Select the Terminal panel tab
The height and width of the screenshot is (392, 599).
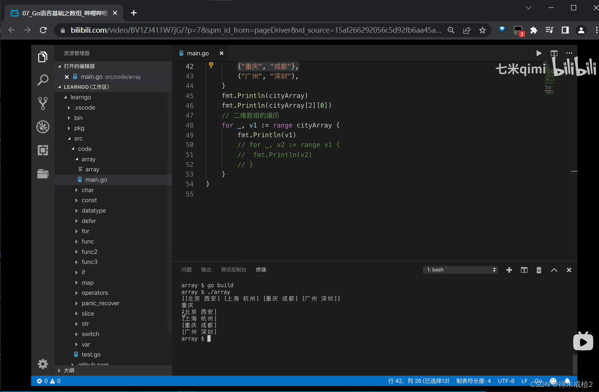coord(261,270)
